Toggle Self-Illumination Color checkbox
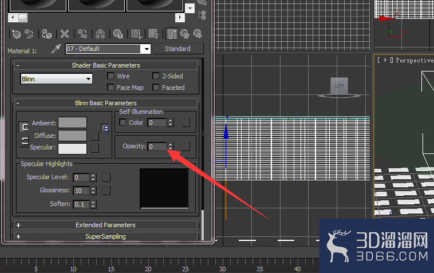The height and width of the screenshot is (273, 434). pyautogui.click(x=123, y=122)
